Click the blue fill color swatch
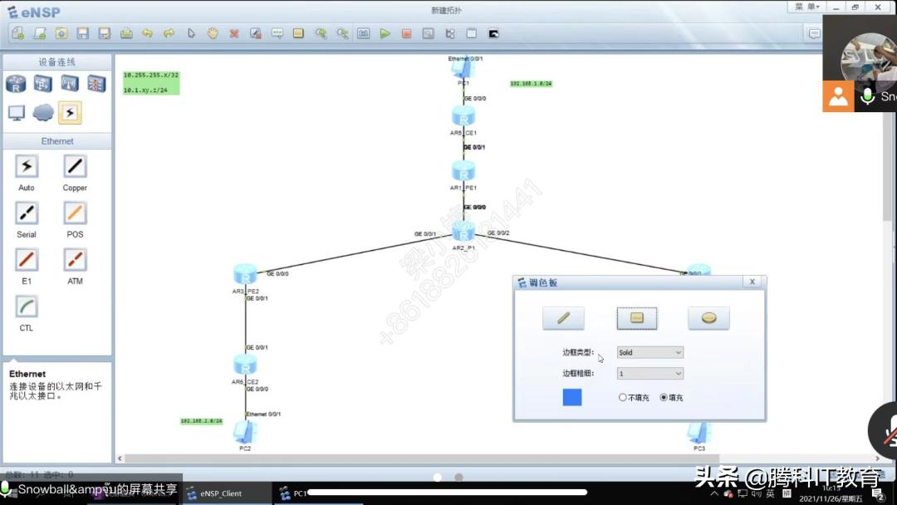897x505 pixels. coord(572,397)
